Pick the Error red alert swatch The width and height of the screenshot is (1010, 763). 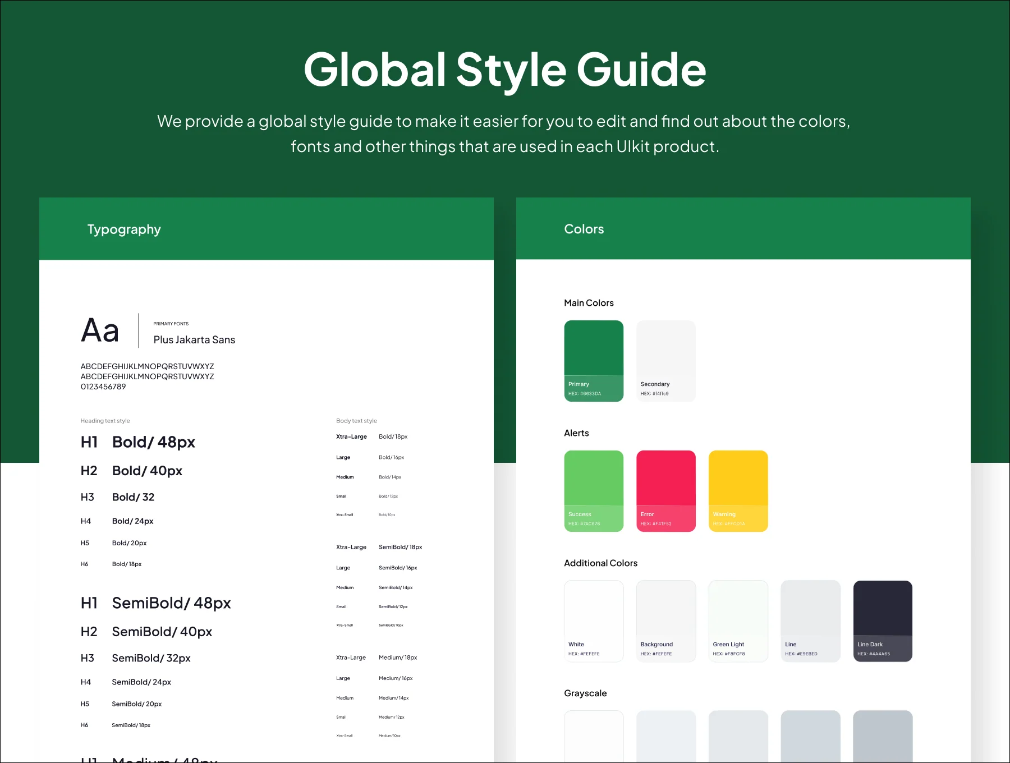[x=666, y=491]
